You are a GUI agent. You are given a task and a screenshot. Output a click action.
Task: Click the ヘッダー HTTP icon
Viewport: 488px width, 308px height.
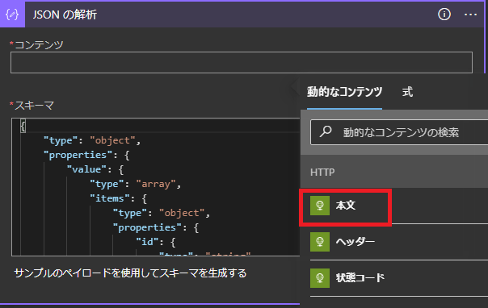(x=320, y=242)
